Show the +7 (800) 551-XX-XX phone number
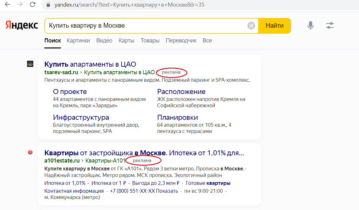This screenshot has width=359, height=210. (x=144, y=191)
